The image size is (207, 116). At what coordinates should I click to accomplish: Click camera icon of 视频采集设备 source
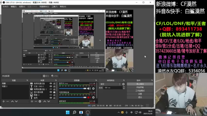tap(32, 83)
